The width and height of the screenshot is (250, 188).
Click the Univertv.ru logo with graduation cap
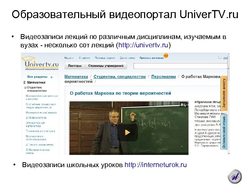pos(40,63)
